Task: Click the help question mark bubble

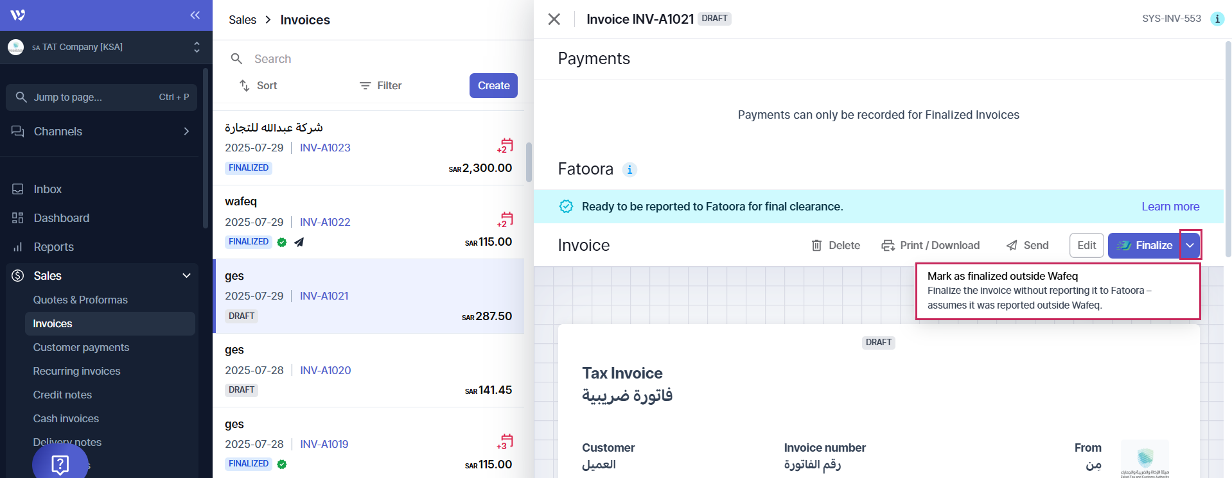Action: coord(60,463)
